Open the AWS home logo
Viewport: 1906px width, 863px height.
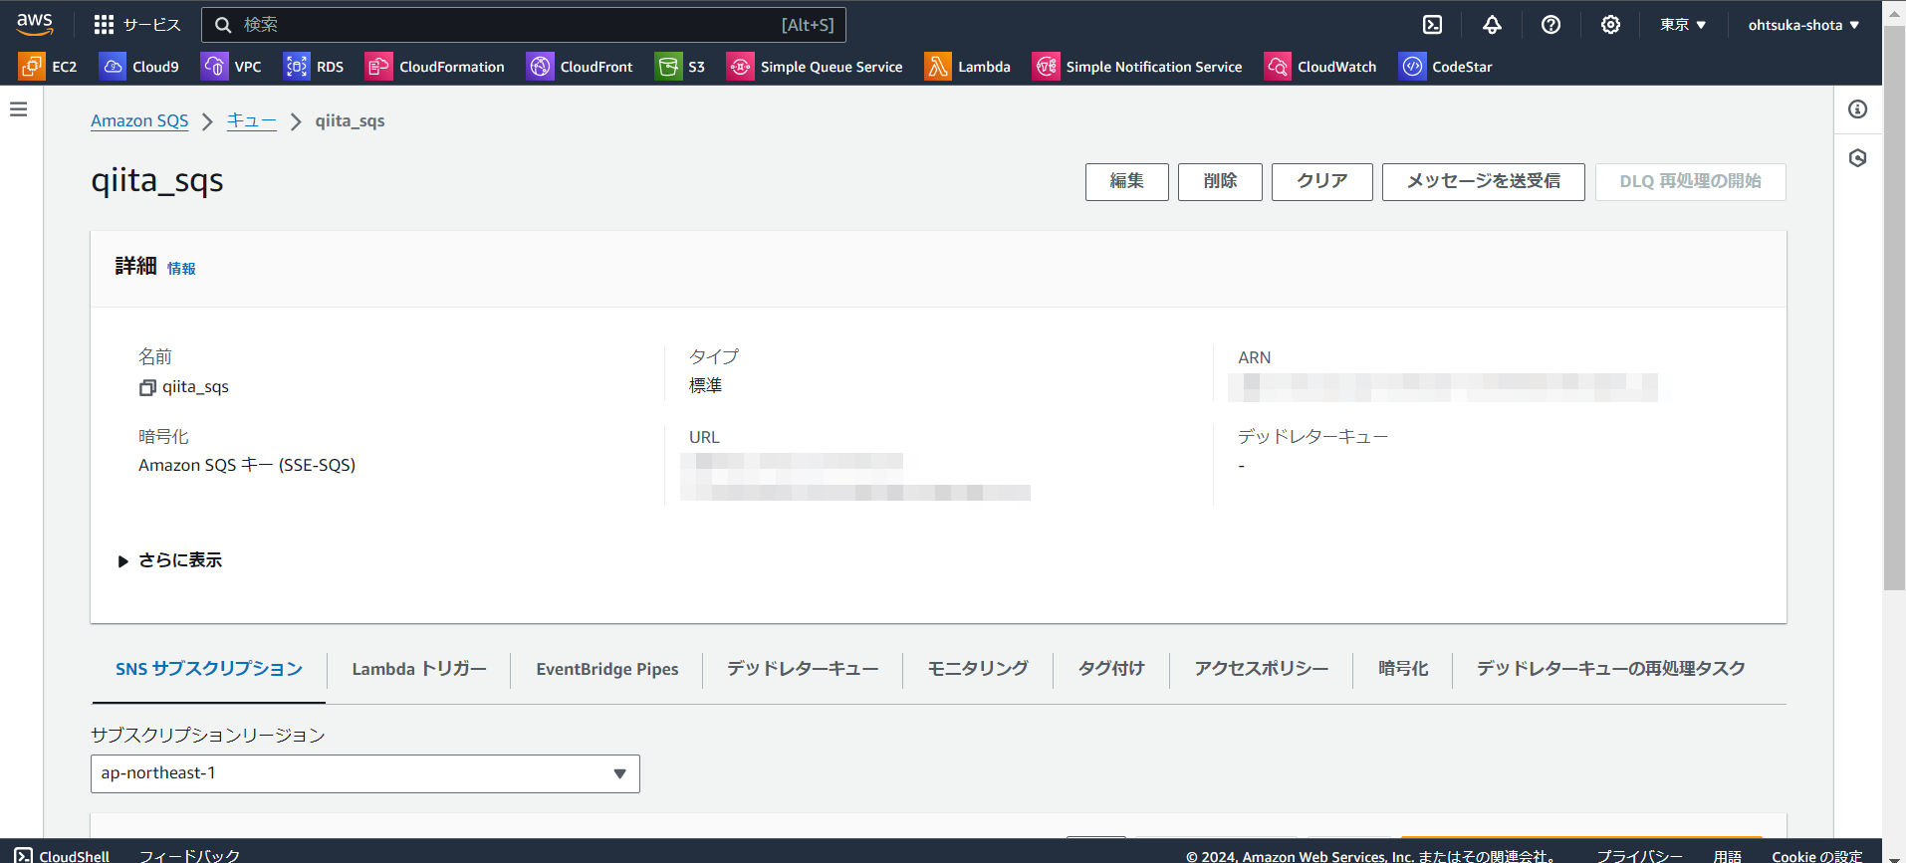(35, 24)
